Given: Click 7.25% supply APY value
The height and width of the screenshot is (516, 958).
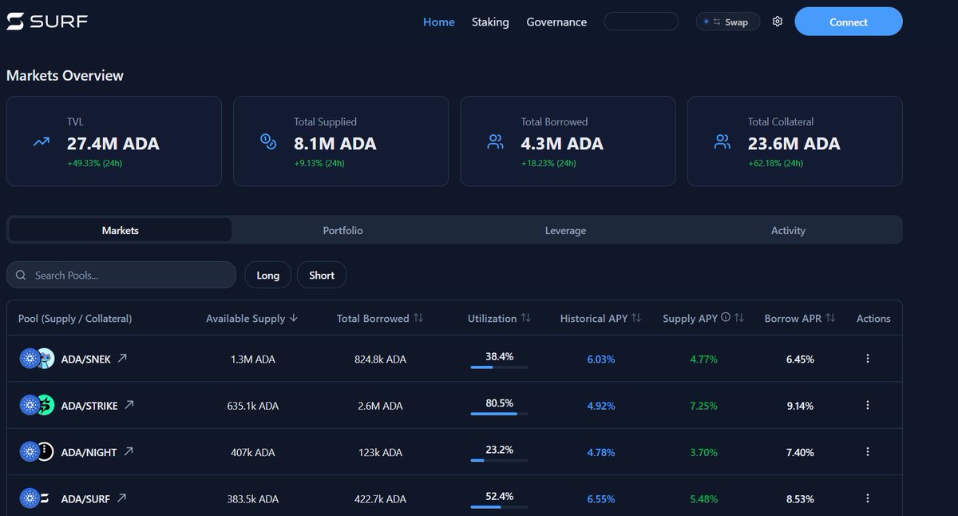Looking at the screenshot, I should click(x=703, y=406).
